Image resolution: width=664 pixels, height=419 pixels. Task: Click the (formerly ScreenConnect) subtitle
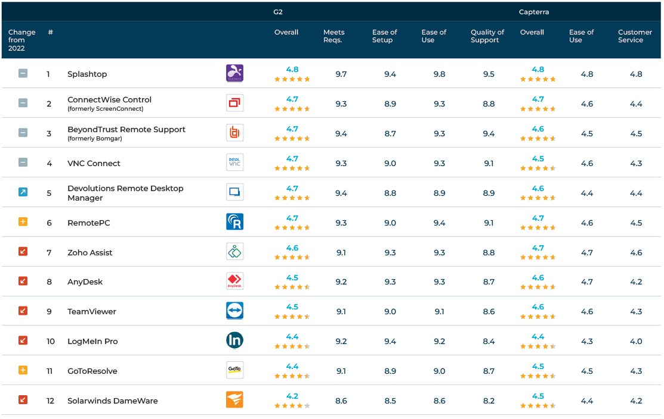(x=106, y=109)
